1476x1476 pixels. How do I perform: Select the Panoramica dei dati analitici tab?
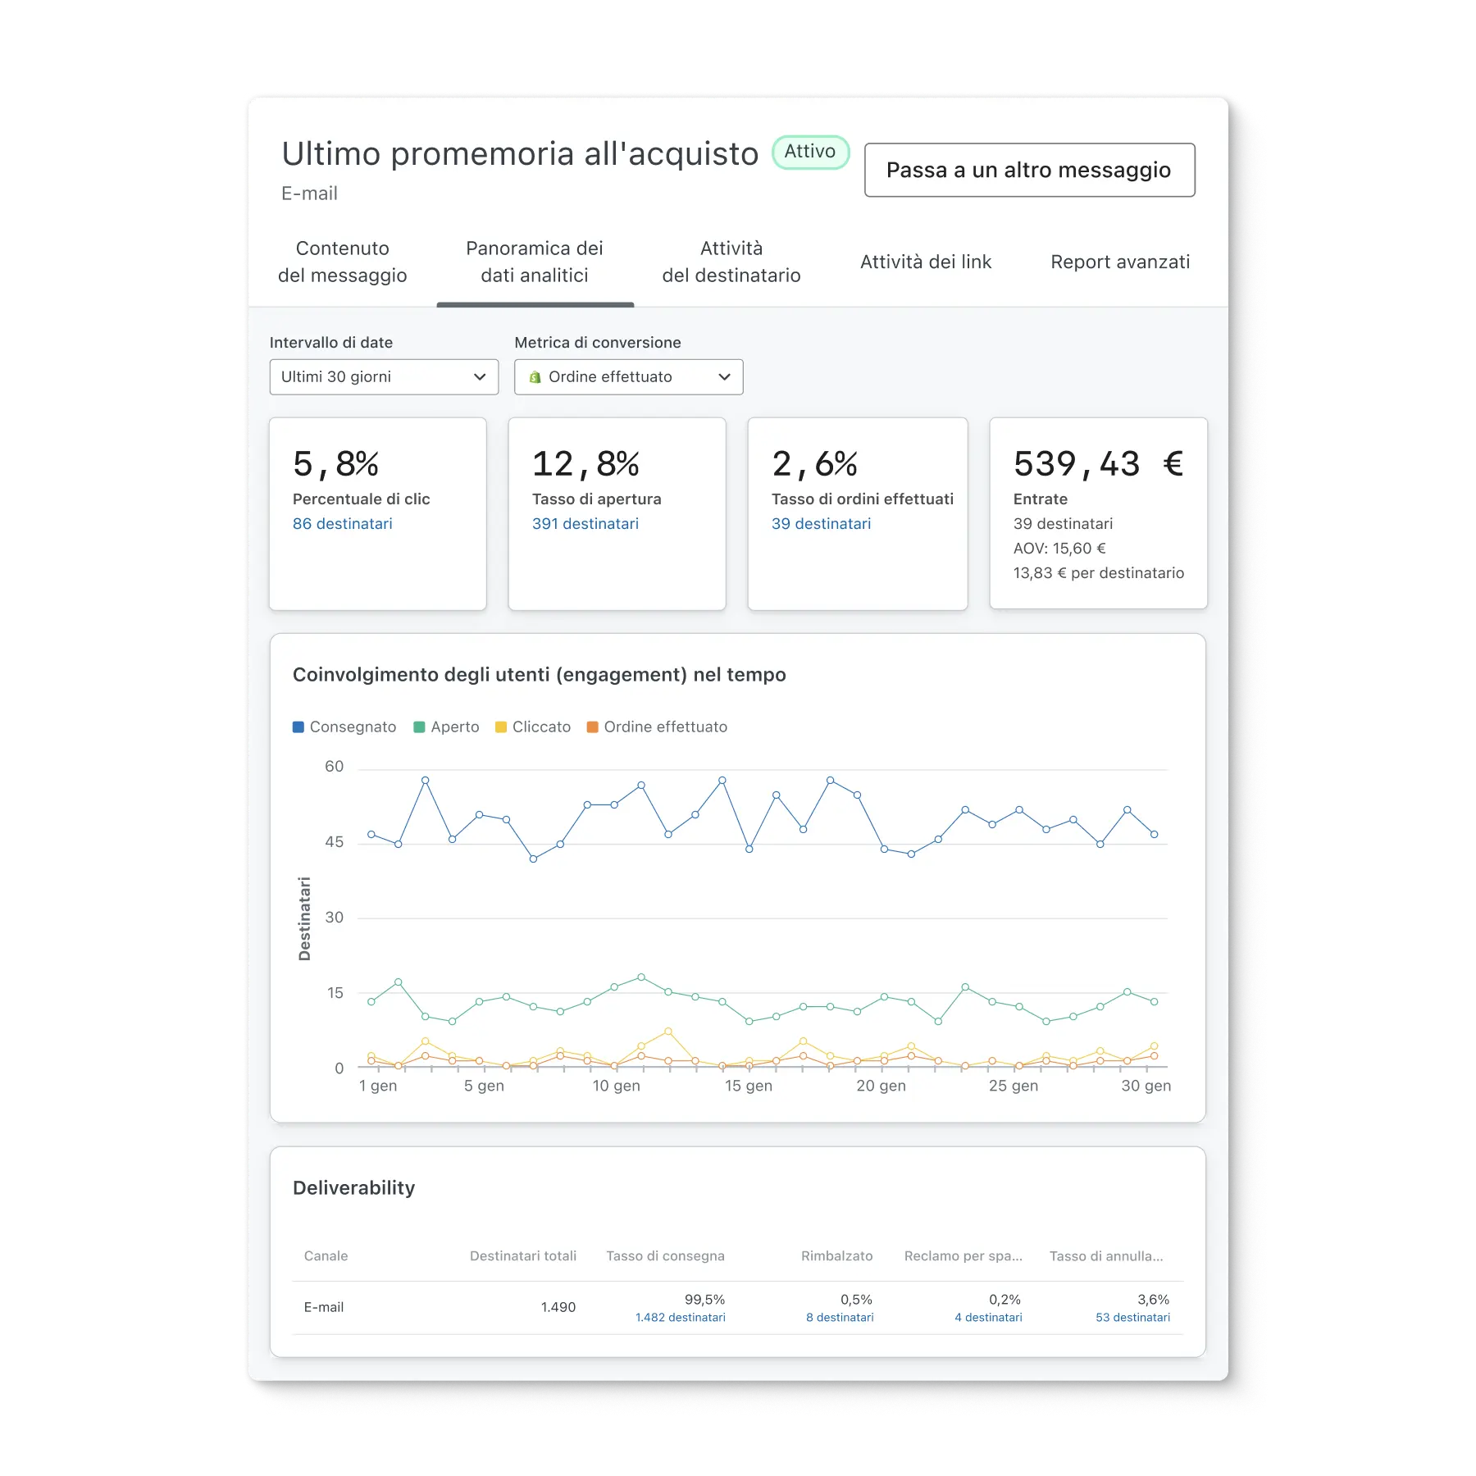click(535, 262)
